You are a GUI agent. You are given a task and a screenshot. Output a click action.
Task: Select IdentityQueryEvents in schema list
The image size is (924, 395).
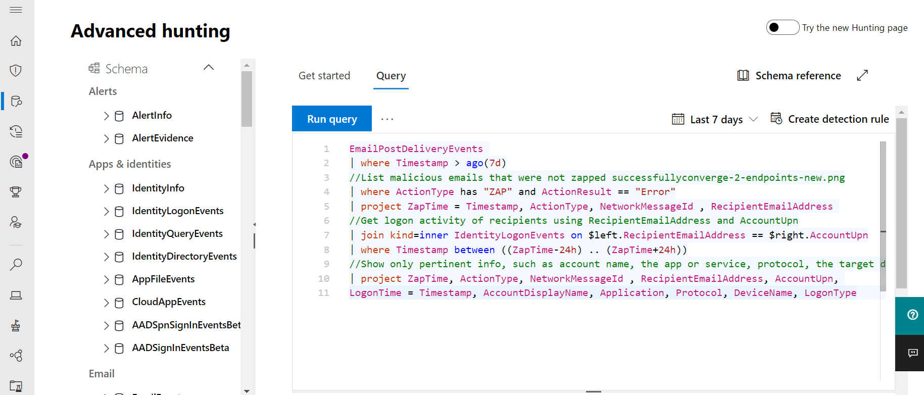tap(177, 233)
